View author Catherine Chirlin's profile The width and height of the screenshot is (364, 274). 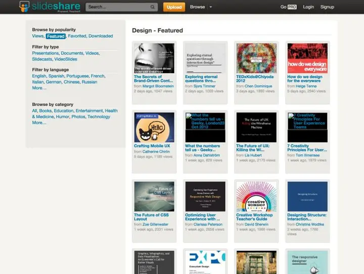tap(156, 152)
